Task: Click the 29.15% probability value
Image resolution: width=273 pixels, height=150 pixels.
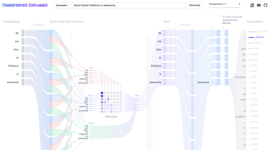Action: (x=262, y=32)
